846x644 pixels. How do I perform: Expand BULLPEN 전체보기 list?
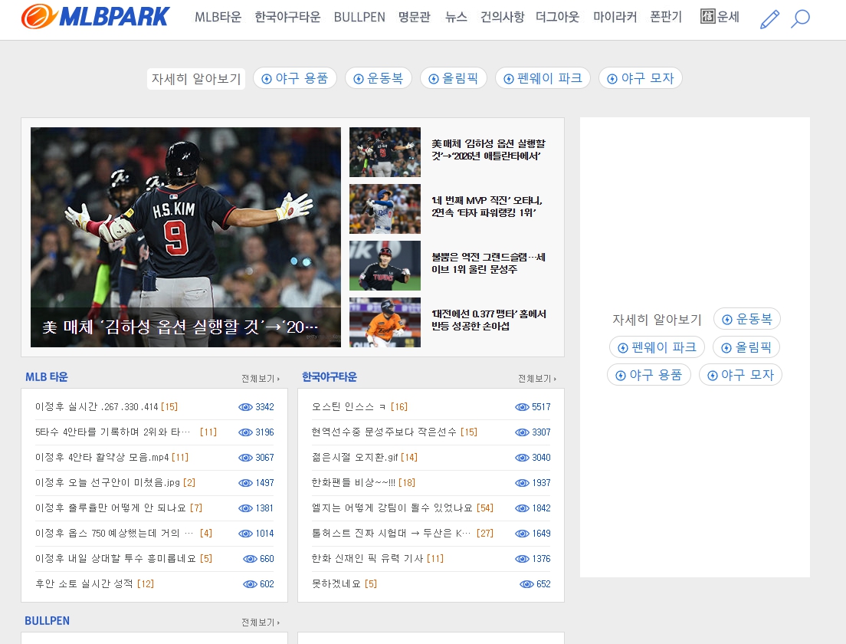(261, 623)
